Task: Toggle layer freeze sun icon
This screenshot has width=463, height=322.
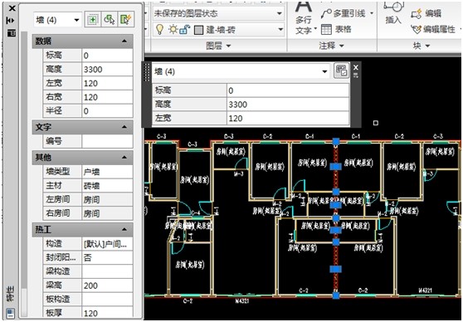Action: tap(173, 29)
